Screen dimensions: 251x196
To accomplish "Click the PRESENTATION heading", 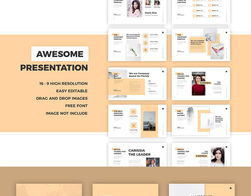I will point(54,68).
